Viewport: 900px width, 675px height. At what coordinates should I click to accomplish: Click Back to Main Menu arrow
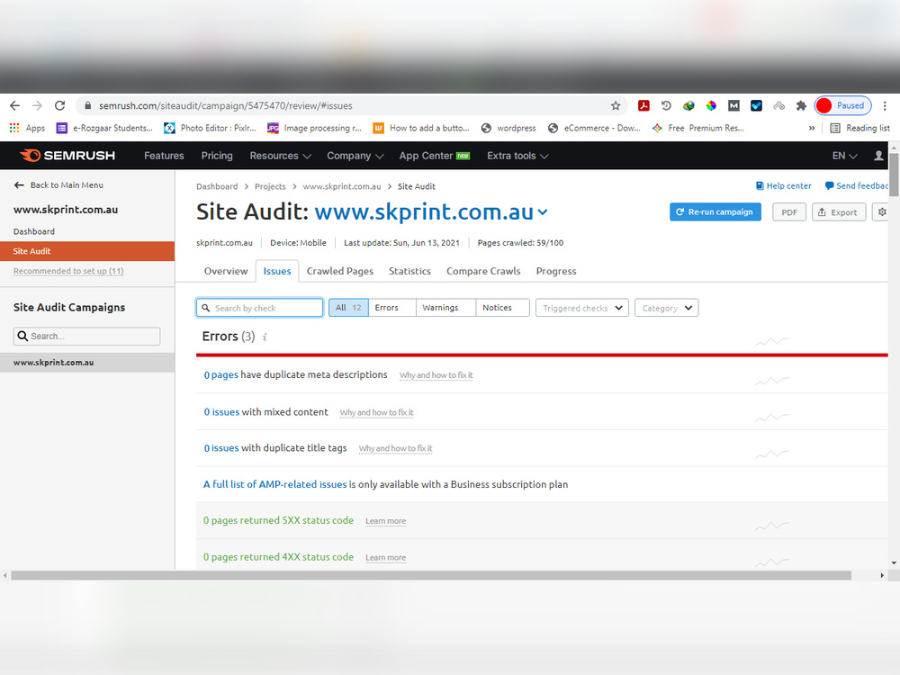point(58,184)
